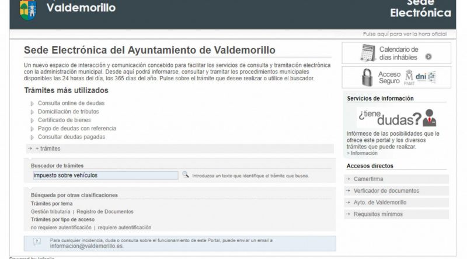Open Verificador de documentos shortcut
Image resolution: width=467 pixels, height=259 pixels.
[x=386, y=191]
